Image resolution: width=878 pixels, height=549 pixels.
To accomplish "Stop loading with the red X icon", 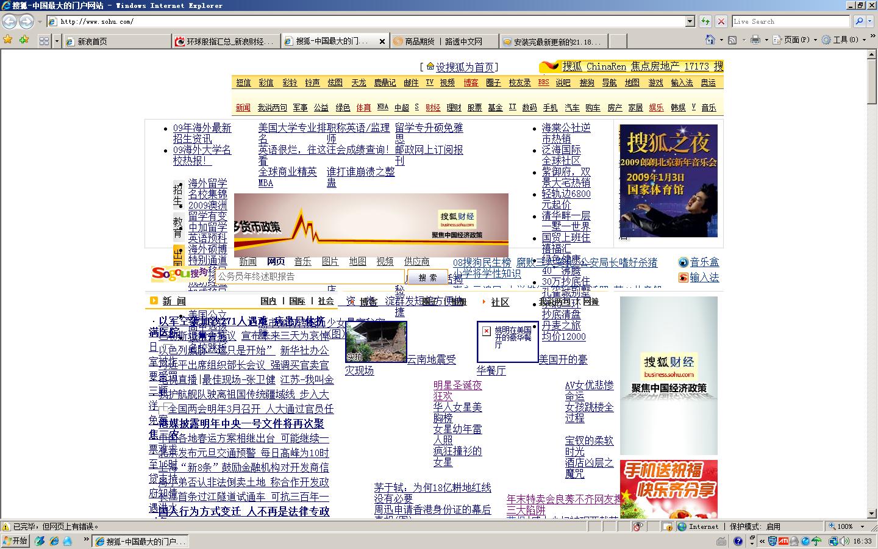I will [721, 21].
